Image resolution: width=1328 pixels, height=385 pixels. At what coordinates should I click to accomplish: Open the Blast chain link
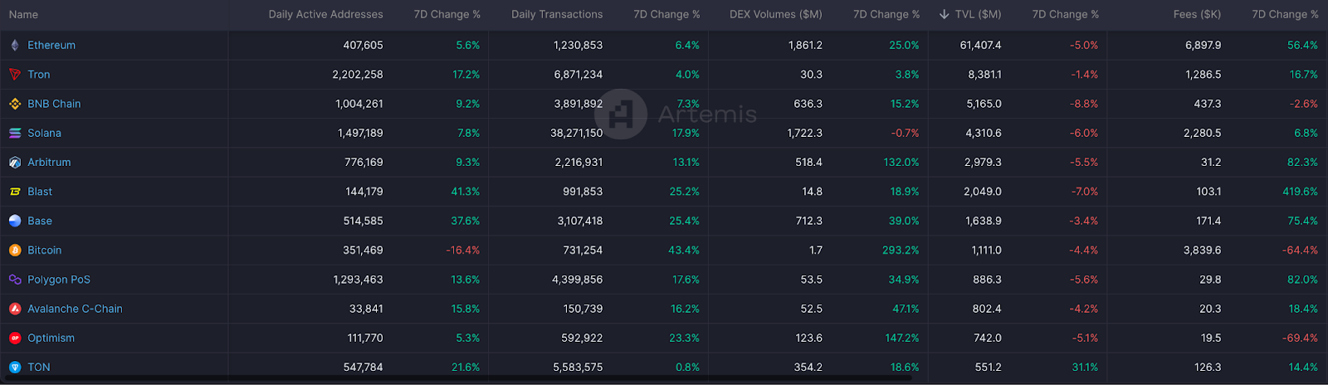[40, 192]
